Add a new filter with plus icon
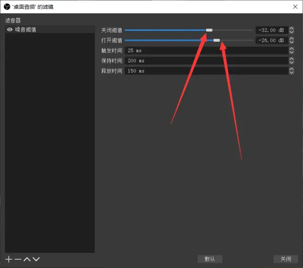This screenshot has height=268, width=303. (x=9, y=259)
